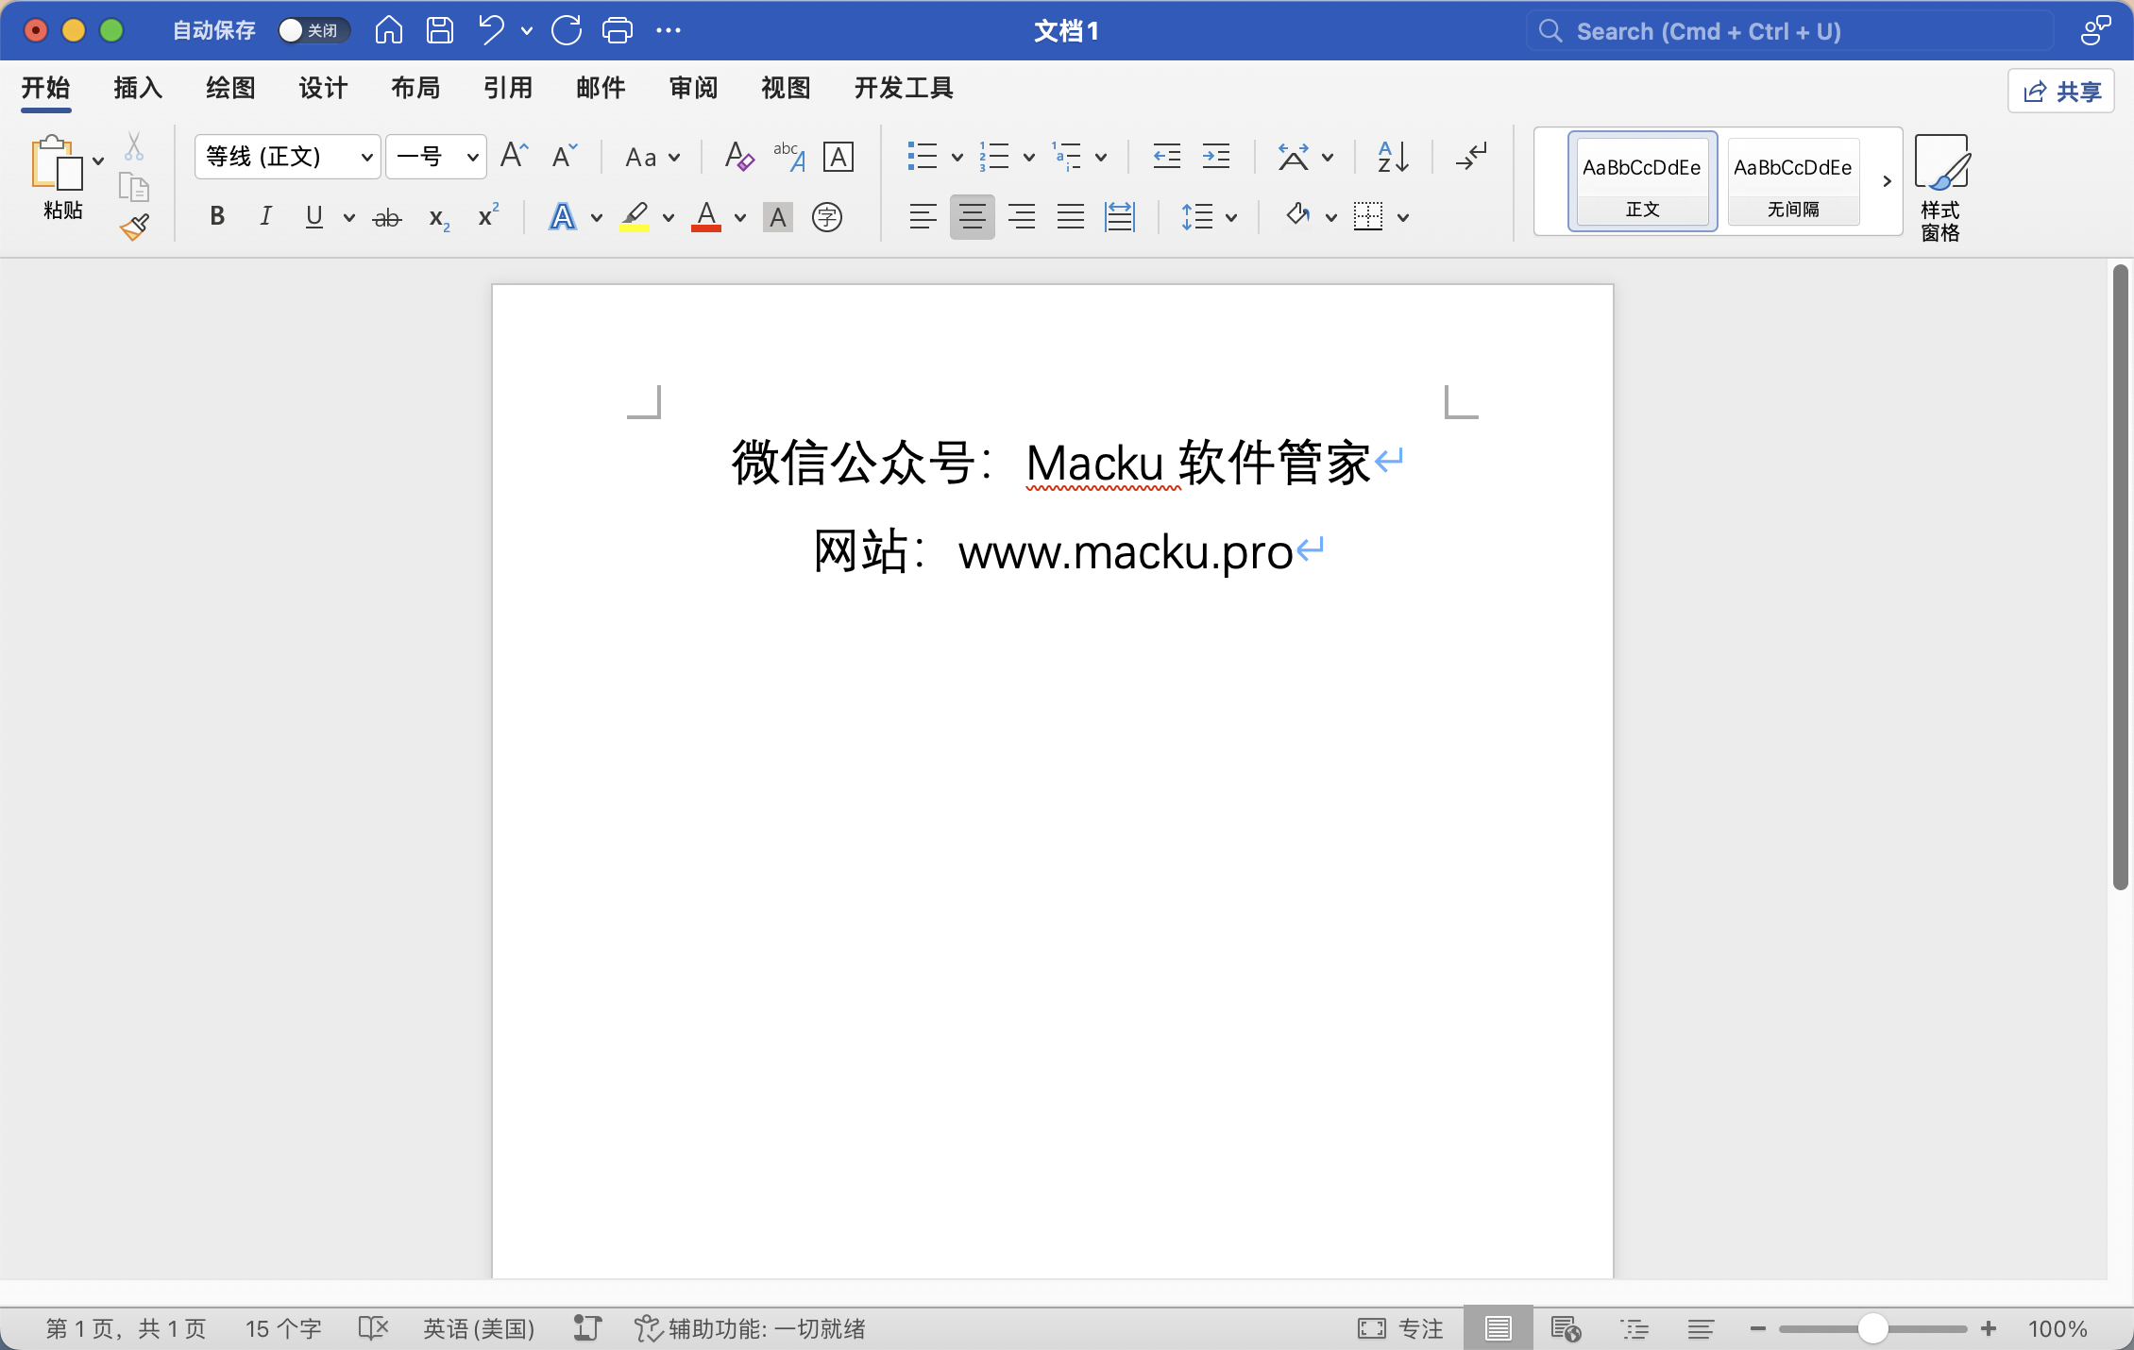The width and height of the screenshot is (2134, 1350).
Task: Open the References tab
Action: click(508, 88)
